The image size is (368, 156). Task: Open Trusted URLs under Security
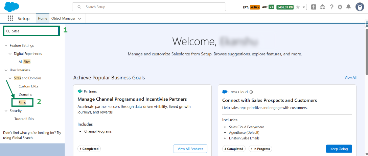(24, 119)
